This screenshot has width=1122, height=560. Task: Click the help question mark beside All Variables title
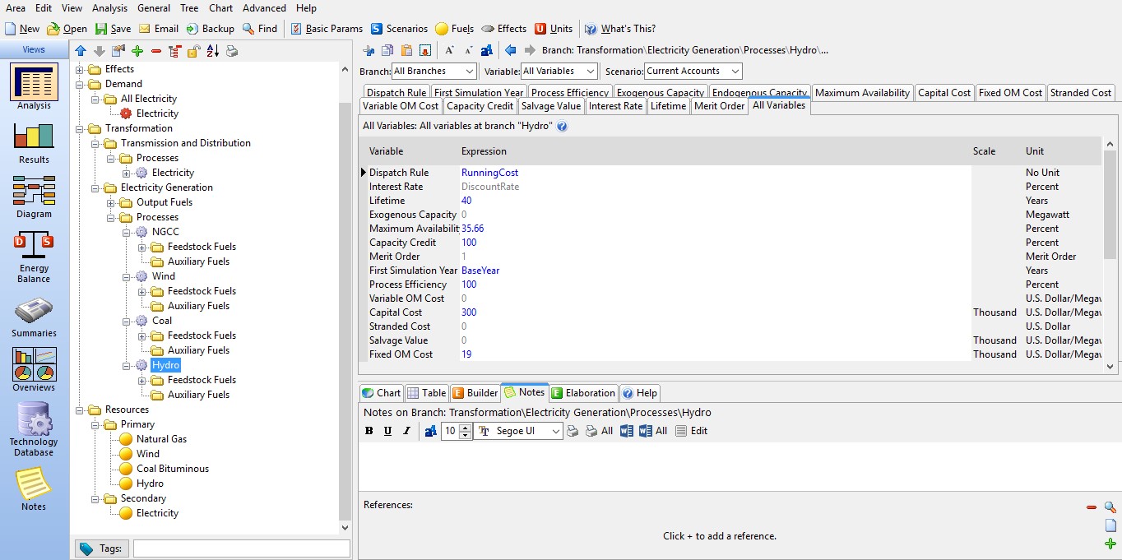562,127
